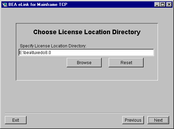
Task: Close the BEA eLink window
Action: click(x=169, y=5)
